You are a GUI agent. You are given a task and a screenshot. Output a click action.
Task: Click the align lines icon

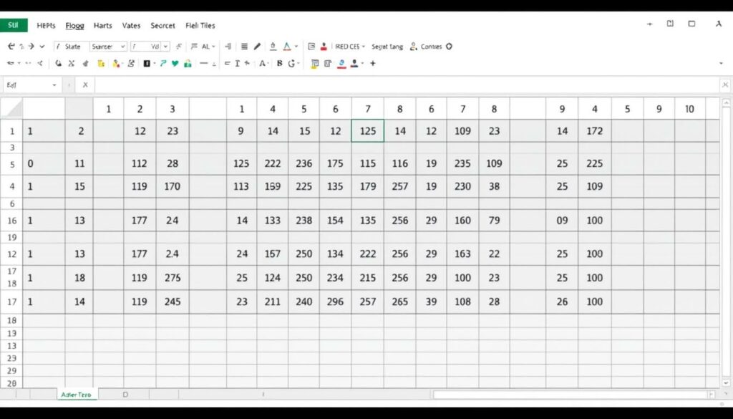tap(244, 47)
